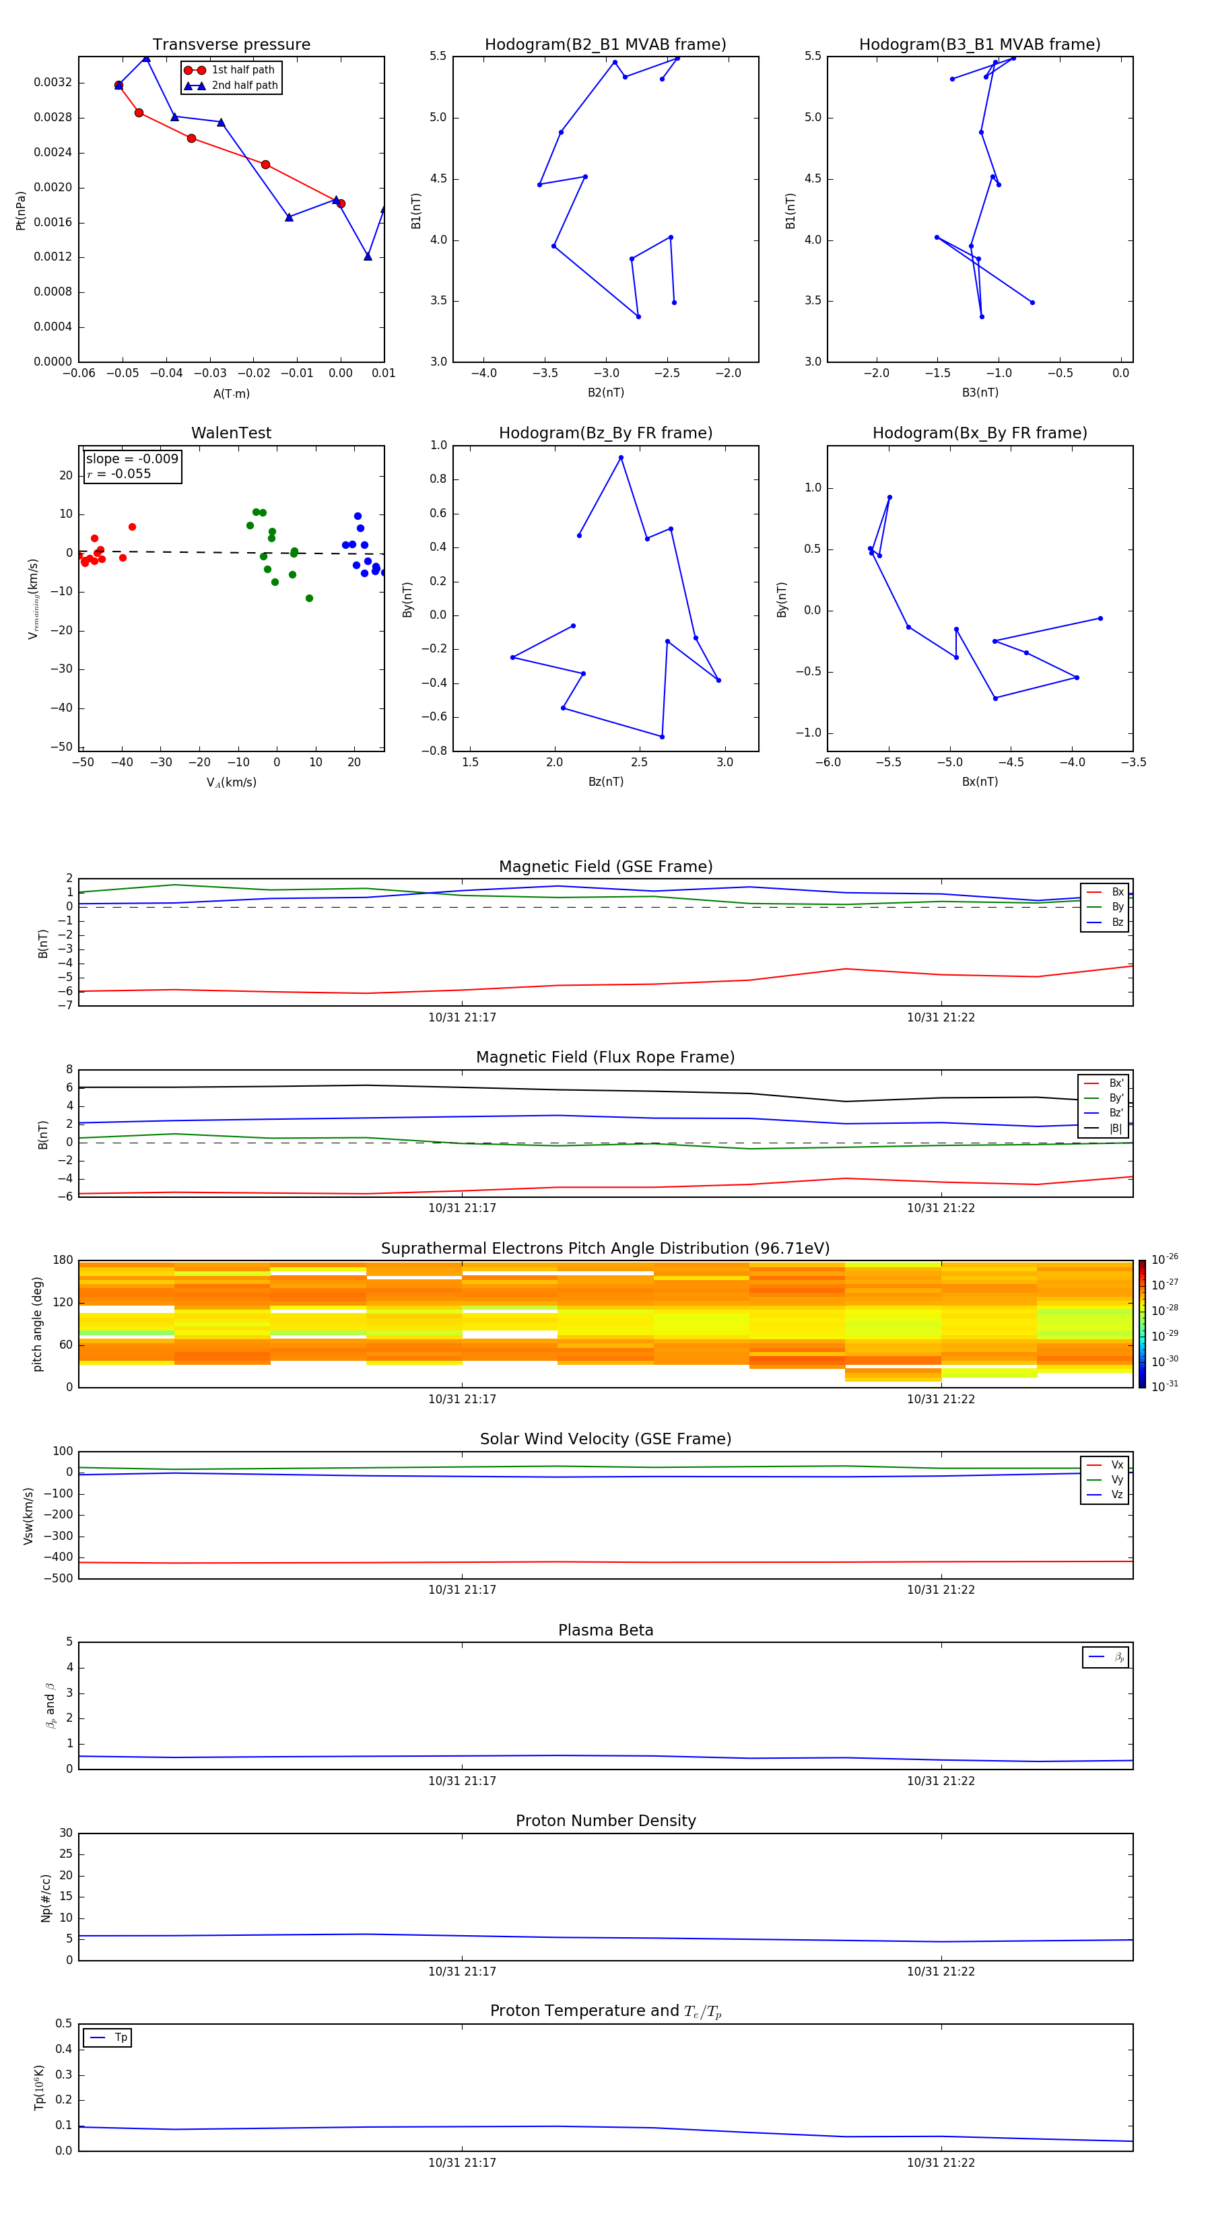
Task: Select the Hodogram(B2_B1 MVAB frame) title
Action: [605, 45]
